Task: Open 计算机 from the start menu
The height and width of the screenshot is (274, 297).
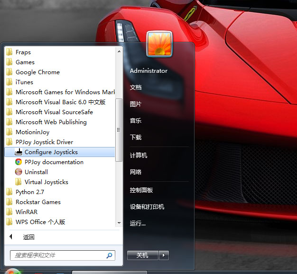Action: pos(139,156)
